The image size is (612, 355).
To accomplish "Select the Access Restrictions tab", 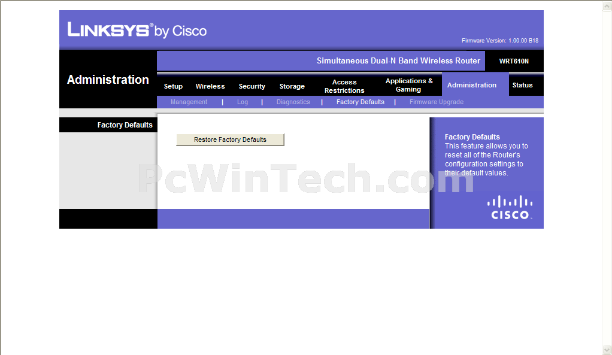I will click(x=344, y=86).
